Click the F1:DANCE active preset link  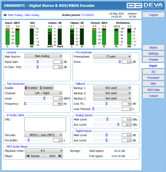point(88,15)
